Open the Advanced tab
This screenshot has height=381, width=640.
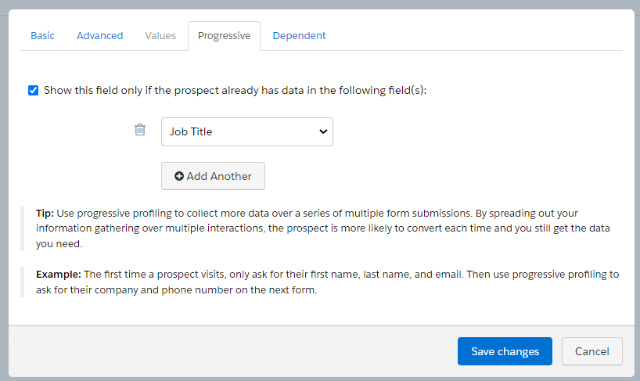pos(99,36)
